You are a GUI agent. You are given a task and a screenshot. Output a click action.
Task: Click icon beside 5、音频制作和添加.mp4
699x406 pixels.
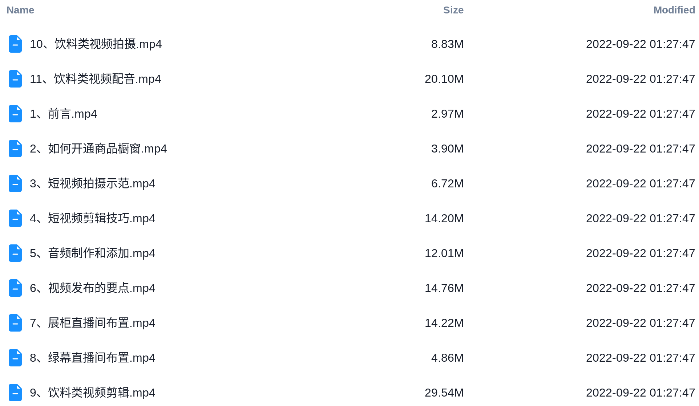(x=15, y=253)
